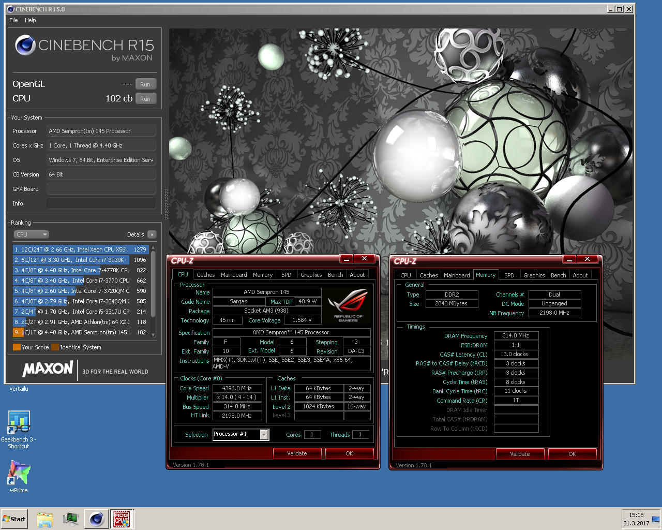Click display icon in system tray

[656, 519]
